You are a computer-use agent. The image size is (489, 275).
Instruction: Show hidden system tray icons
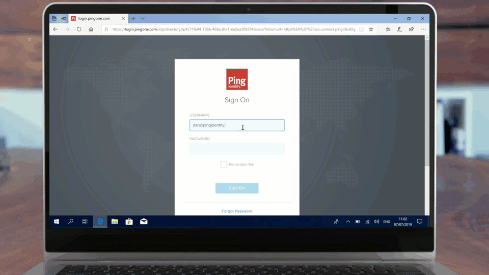click(348, 222)
